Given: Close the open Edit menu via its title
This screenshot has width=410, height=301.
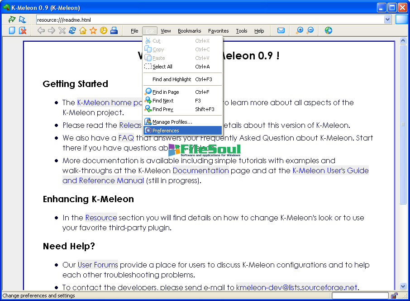Looking at the screenshot, I should [x=150, y=31].
